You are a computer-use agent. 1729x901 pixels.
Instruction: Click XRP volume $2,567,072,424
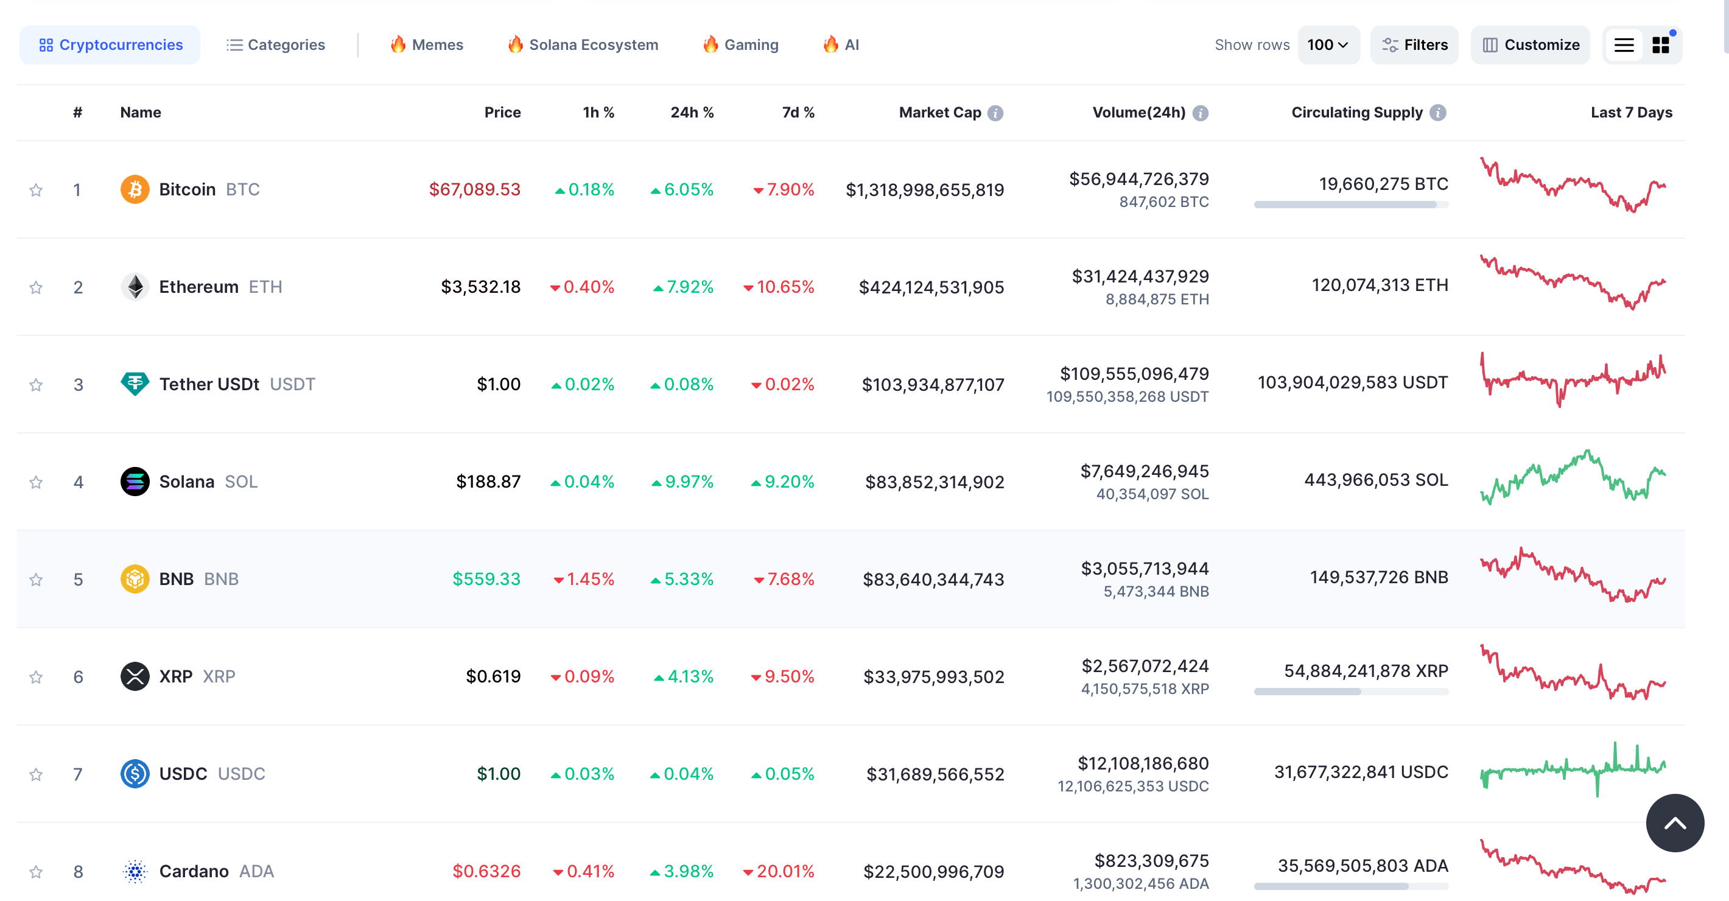click(x=1145, y=665)
